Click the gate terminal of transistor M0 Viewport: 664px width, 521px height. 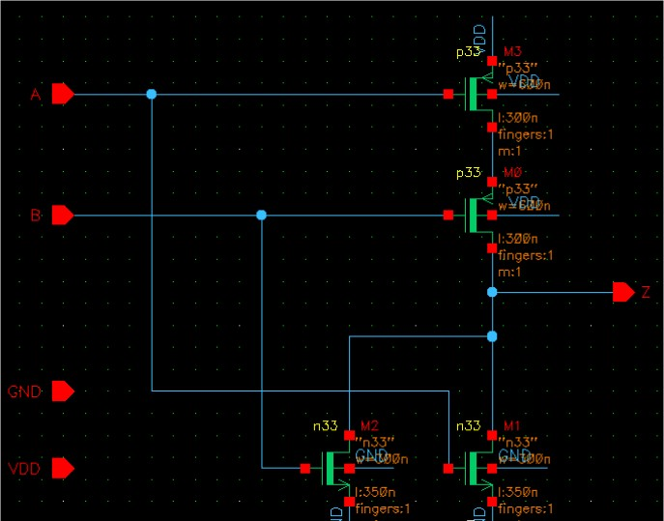[448, 215]
